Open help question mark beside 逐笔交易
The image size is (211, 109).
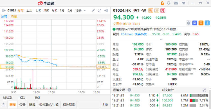click(129, 90)
